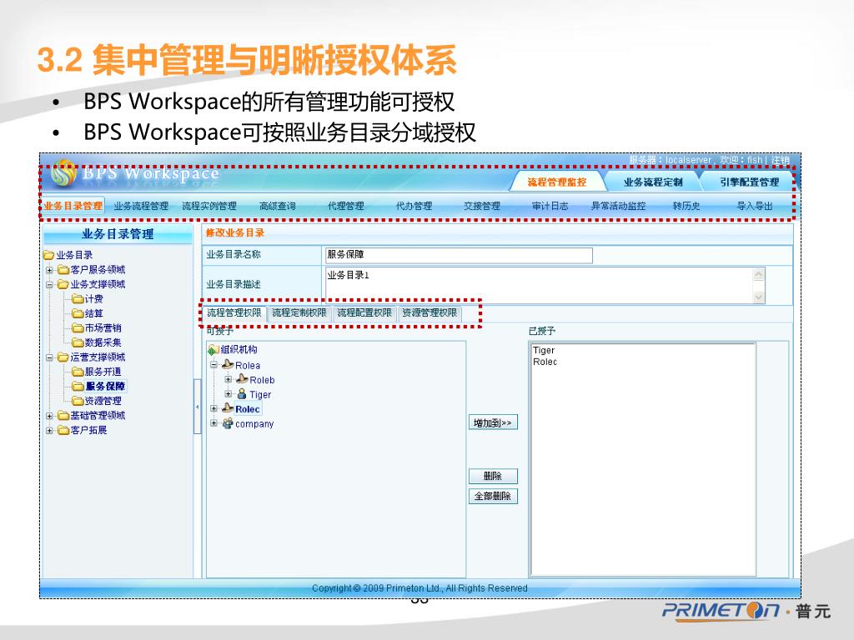The image size is (854, 640).
Task: Open 代办管理 menu item
Action: pos(414,206)
